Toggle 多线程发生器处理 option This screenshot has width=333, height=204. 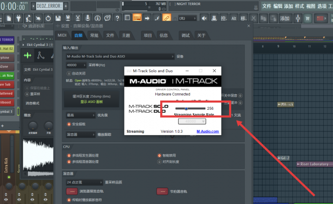pos(69,156)
